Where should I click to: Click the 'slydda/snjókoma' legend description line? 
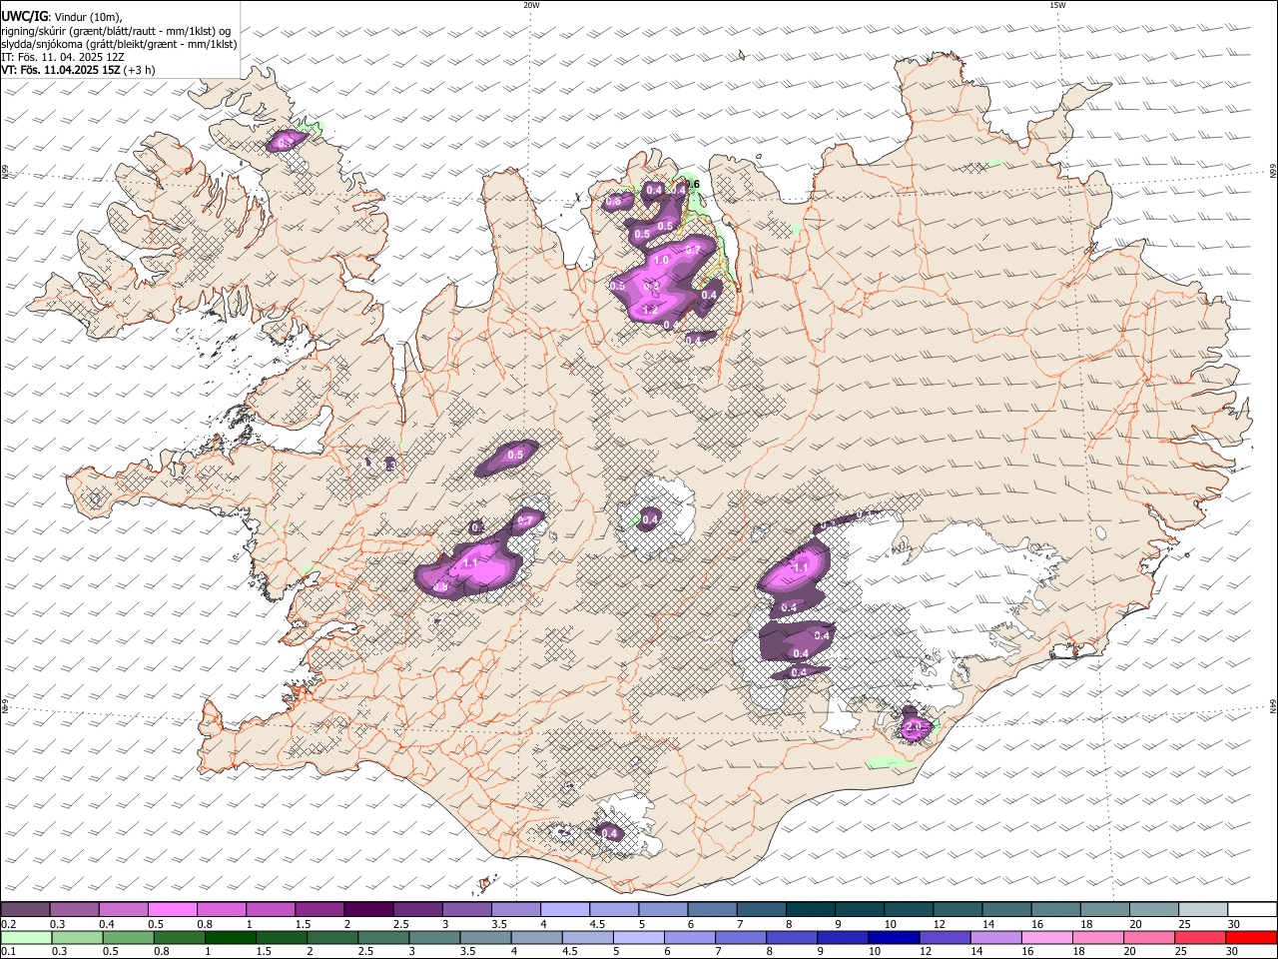point(119,44)
